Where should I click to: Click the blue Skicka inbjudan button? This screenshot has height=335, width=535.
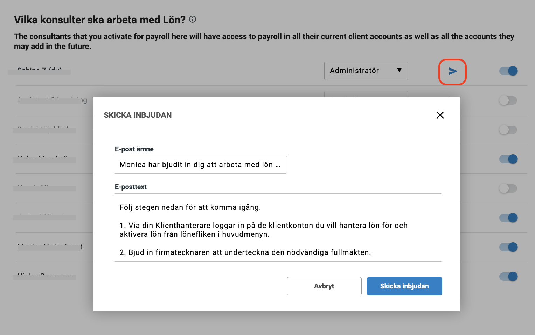404,286
